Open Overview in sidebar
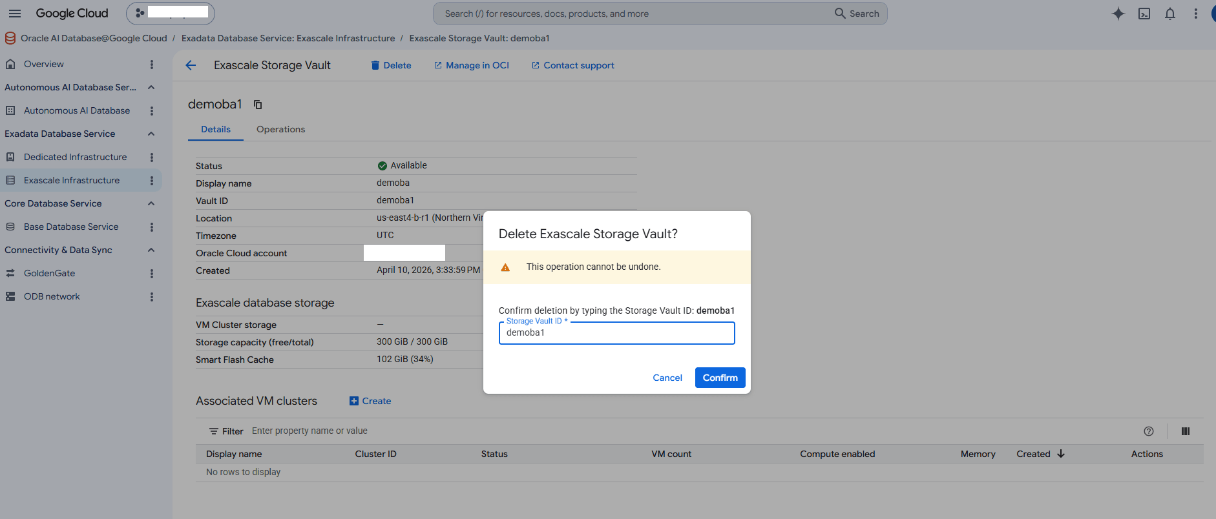The height and width of the screenshot is (519, 1216). pyautogui.click(x=44, y=64)
